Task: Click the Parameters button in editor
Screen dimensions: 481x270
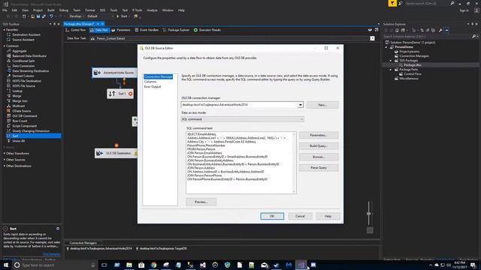Action: click(x=319, y=135)
